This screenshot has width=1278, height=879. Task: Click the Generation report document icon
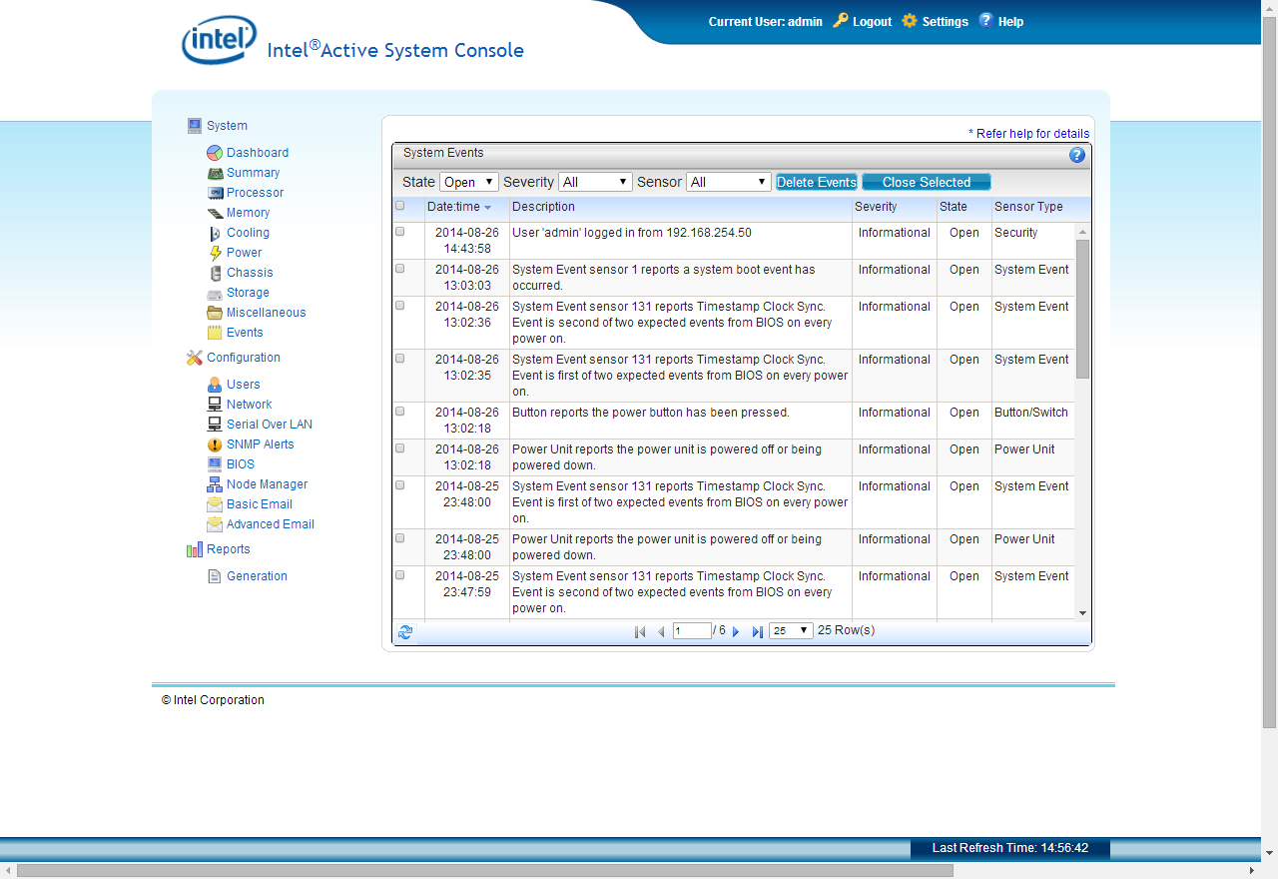[x=215, y=576]
